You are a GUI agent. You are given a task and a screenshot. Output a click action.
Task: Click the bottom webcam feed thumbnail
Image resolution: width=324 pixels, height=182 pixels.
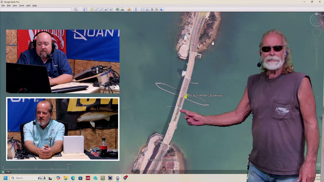tap(63, 129)
